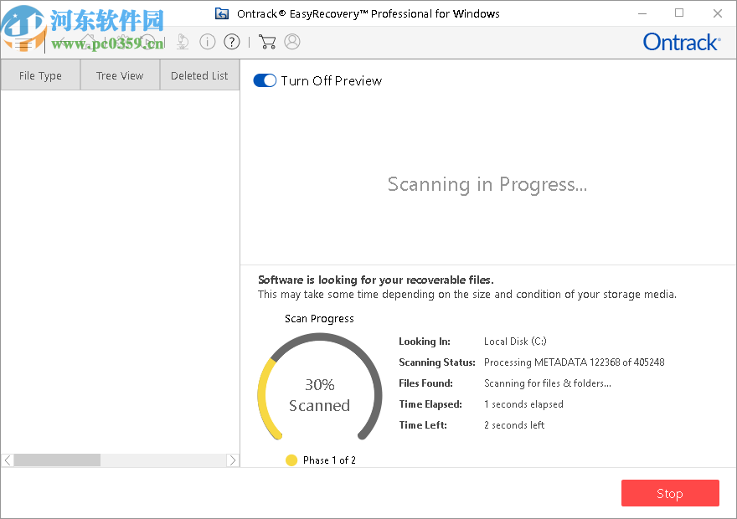Select the scan analysis tool icon
The width and height of the screenshot is (737, 519).
click(x=183, y=42)
